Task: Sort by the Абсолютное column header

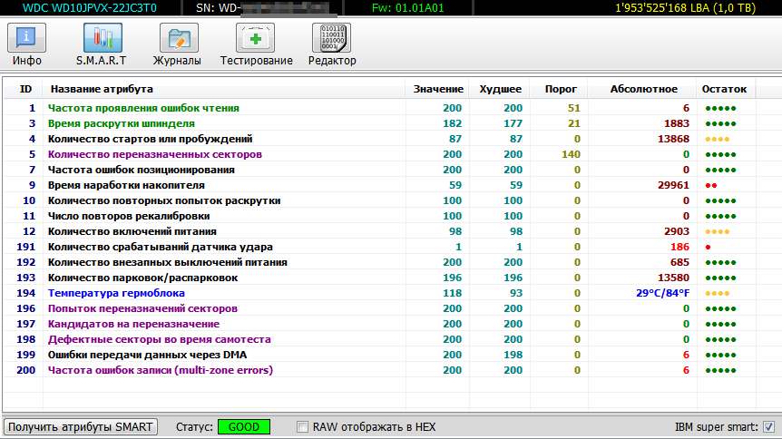Action: [644, 89]
